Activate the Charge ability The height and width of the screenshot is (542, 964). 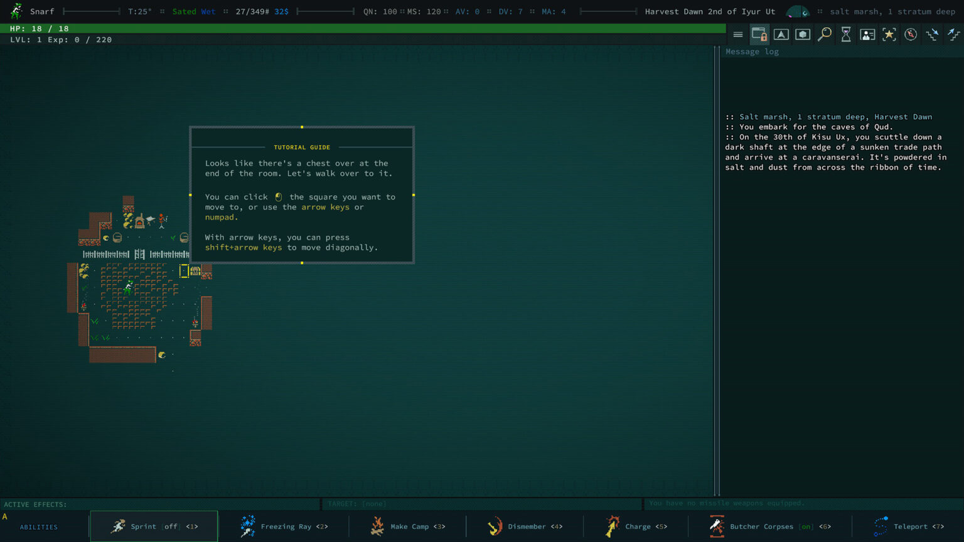pos(636,526)
